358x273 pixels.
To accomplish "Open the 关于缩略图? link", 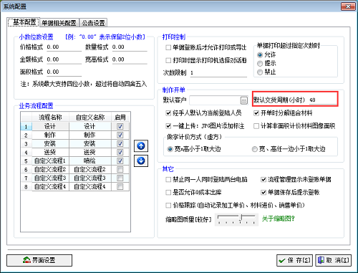I will (279, 219).
